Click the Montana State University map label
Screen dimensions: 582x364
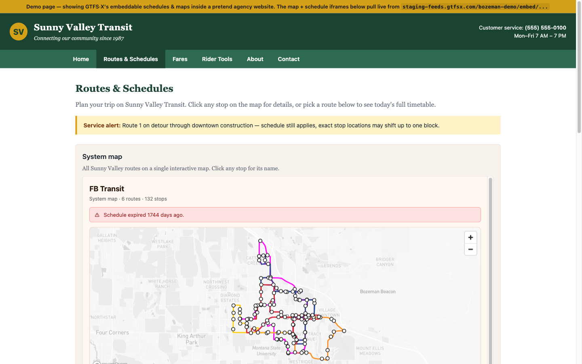pos(266,351)
